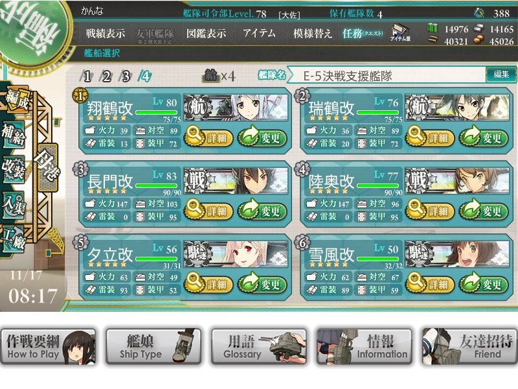Click the 給×4 supply-all icon
The height and width of the screenshot is (389, 518).
click(x=218, y=76)
